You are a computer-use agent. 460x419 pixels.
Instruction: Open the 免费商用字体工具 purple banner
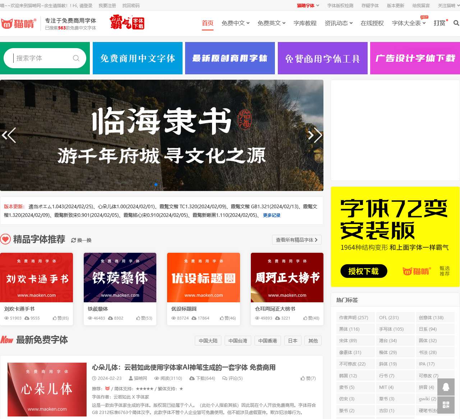tap(323, 58)
